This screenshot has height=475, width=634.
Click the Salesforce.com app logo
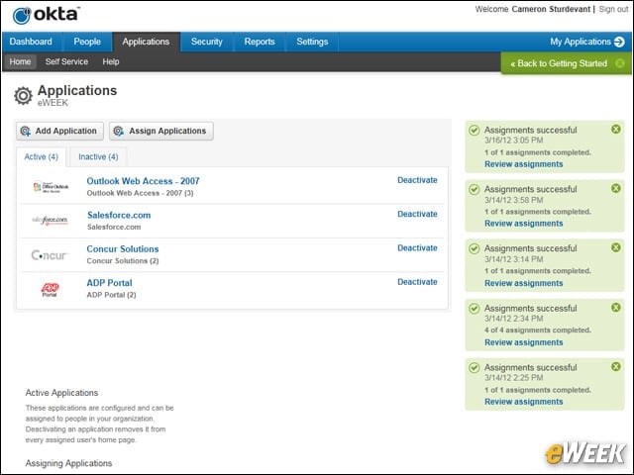coord(50,221)
